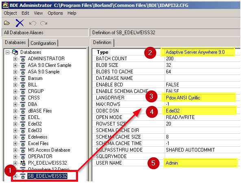Click the CRGUP alias database icon
Screen dimensions: 246x185
(23, 91)
